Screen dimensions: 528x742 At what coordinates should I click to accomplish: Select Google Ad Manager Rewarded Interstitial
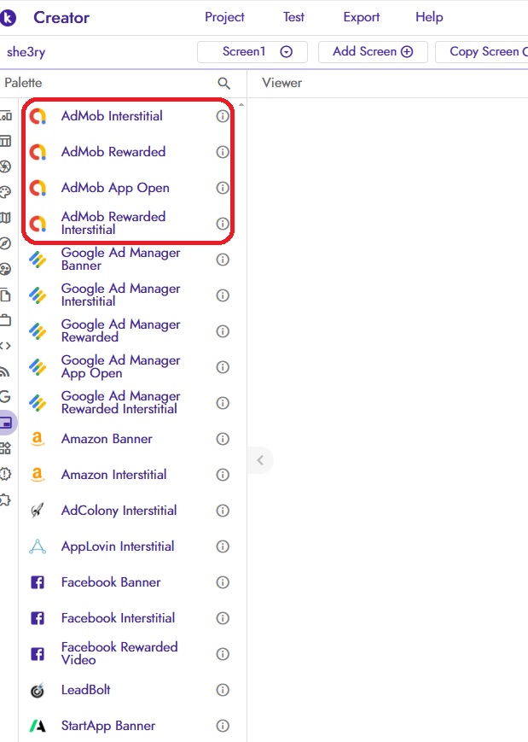tap(121, 403)
